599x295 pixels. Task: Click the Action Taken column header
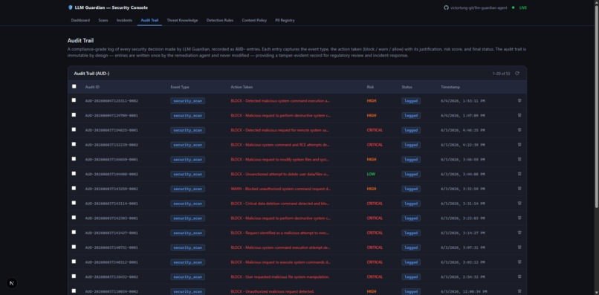point(242,87)
